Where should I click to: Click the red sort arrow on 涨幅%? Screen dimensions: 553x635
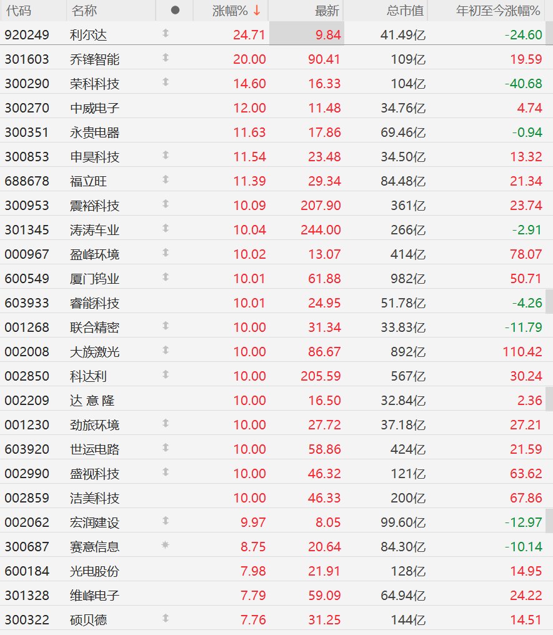pyautogui.click(x=257, y=11)
